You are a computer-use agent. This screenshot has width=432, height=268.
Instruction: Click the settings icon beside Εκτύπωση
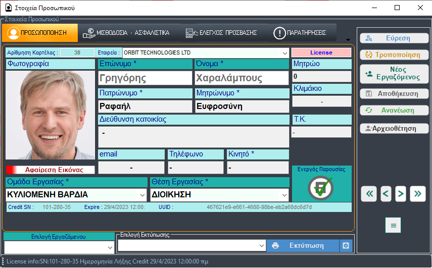click(x=346, y=246)
